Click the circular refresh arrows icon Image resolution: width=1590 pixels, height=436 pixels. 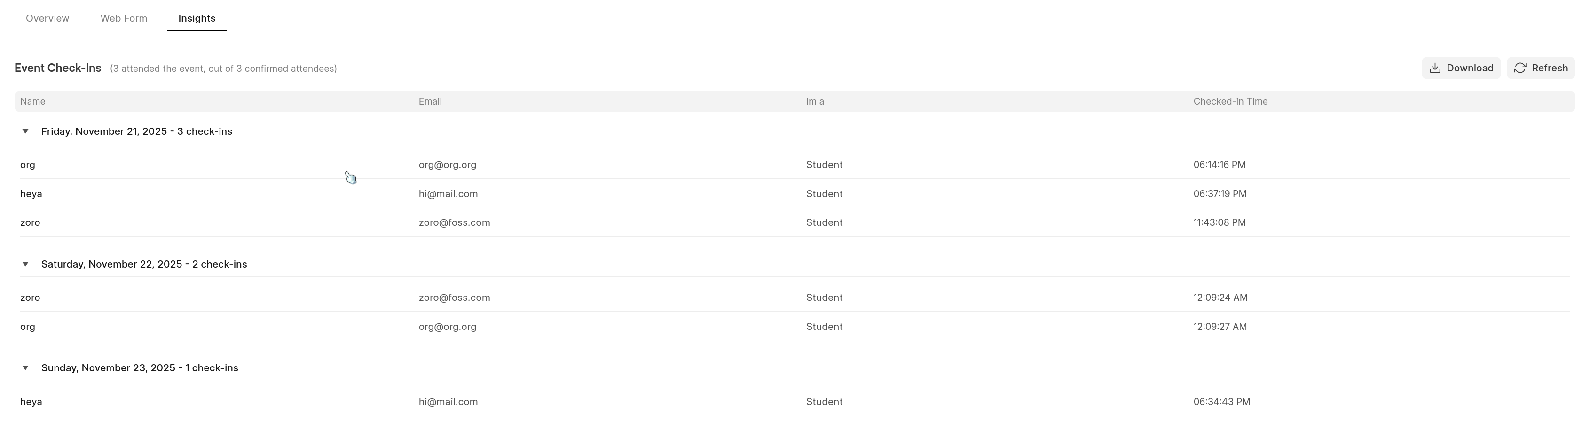point(1519,69)
